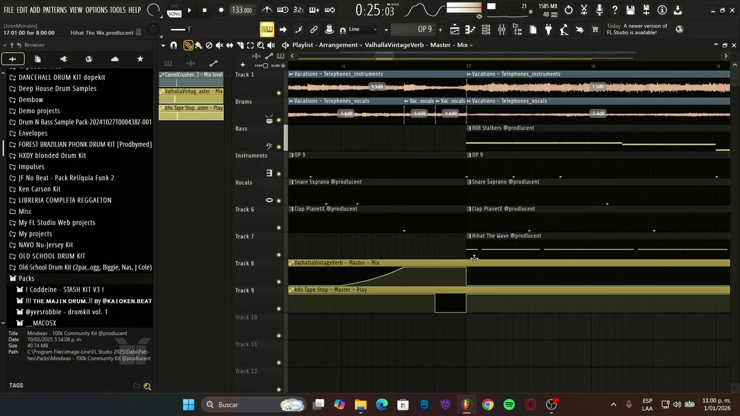Open the dropdown arrow after Master - Mix

pyautogui.click(x=471, y=45)
